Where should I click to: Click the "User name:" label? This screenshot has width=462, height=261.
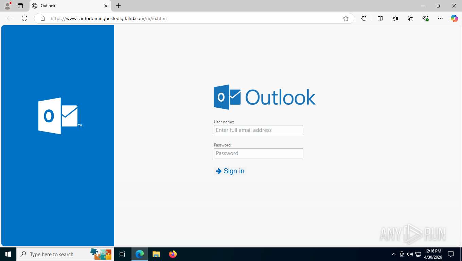pyautogui.click(x=224, y=122)
